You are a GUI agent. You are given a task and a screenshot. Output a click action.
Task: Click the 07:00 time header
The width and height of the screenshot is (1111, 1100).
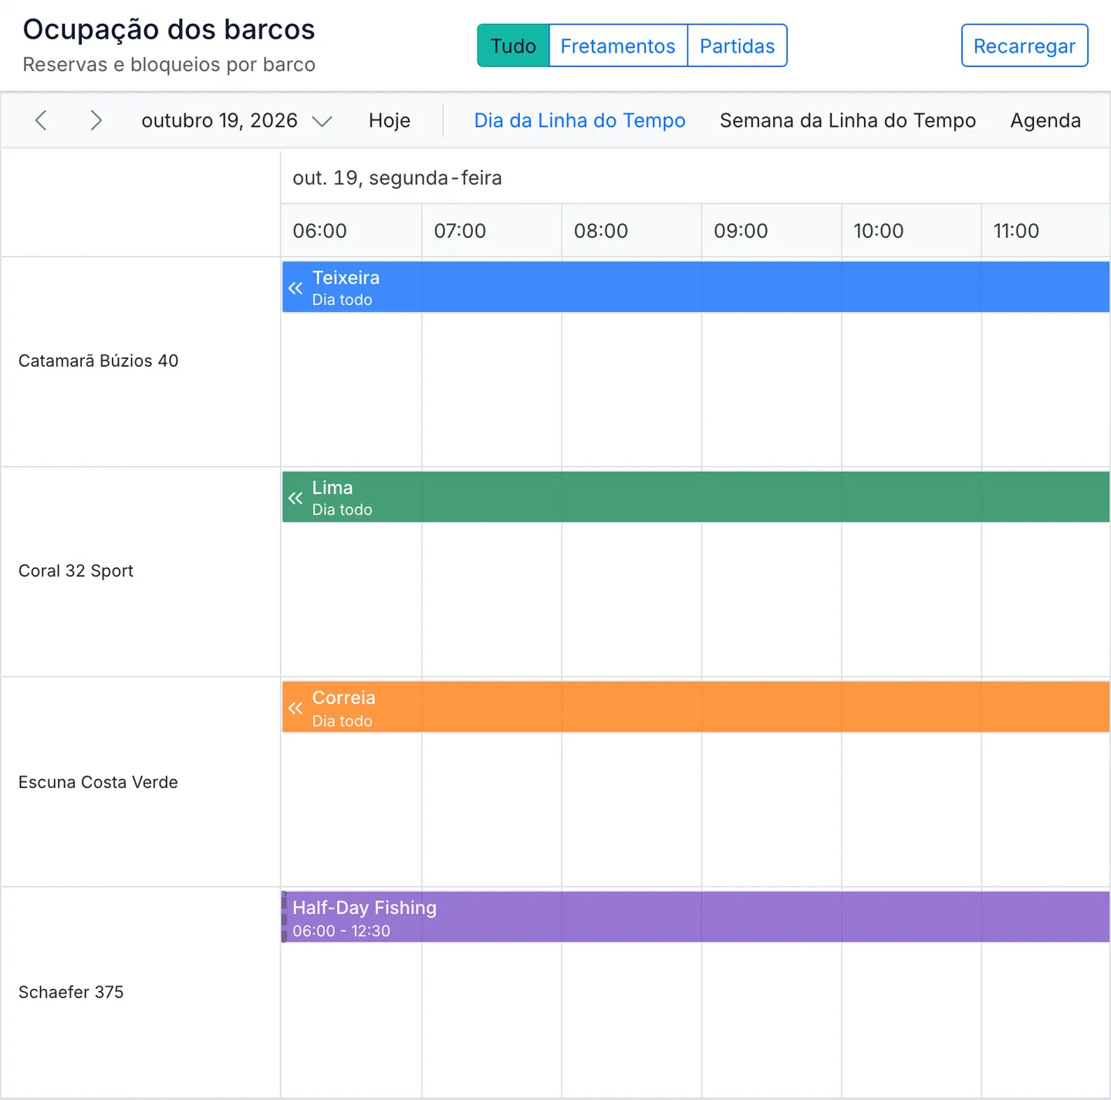tap(491, 231)
